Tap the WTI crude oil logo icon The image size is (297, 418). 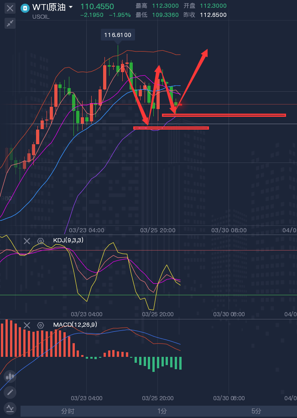(x=25, y=8)
